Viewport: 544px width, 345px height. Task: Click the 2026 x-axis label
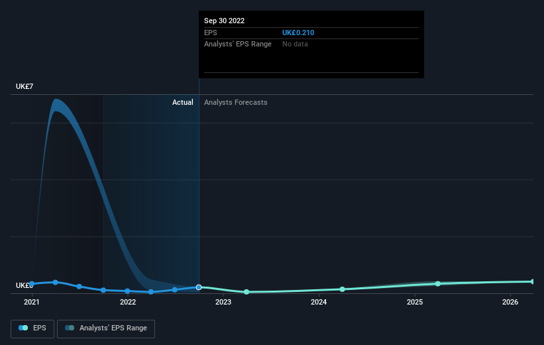510,302
